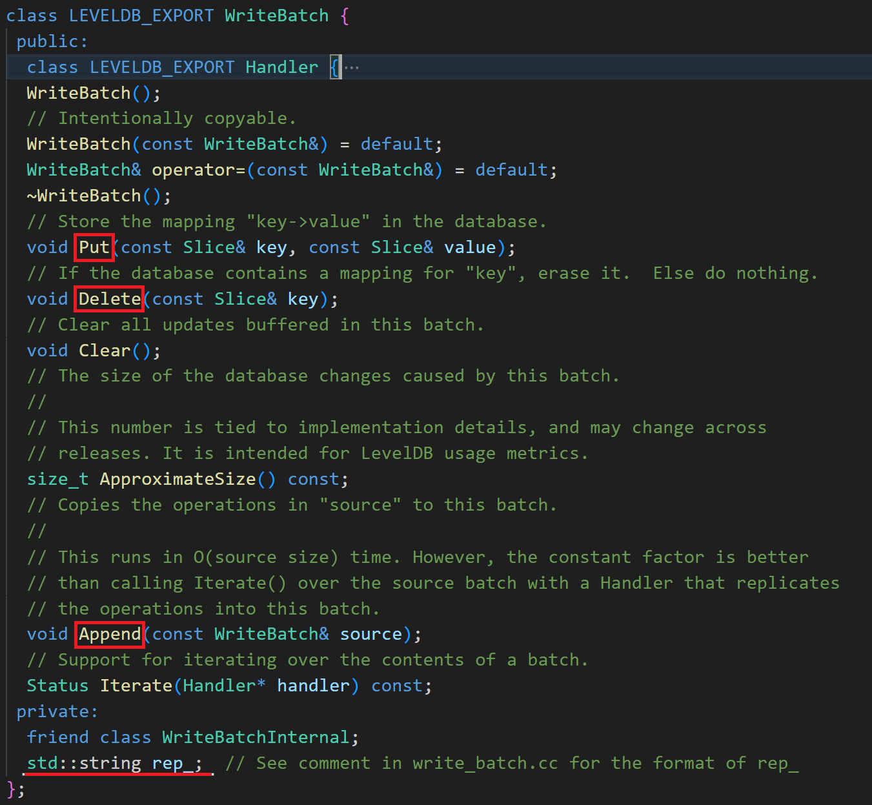Click 'See comment in write_batch.cc' comment
Image resolution: width=872 pixels, height=805 pixels.
click(x=512, y=763)
